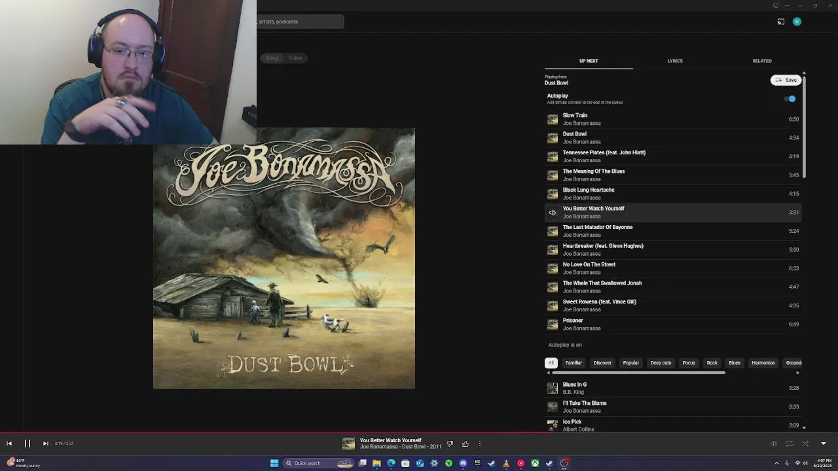This screenshot has height=471, width=838.
Task: Click the playback progress bar
Action: [x=419, y=433]
